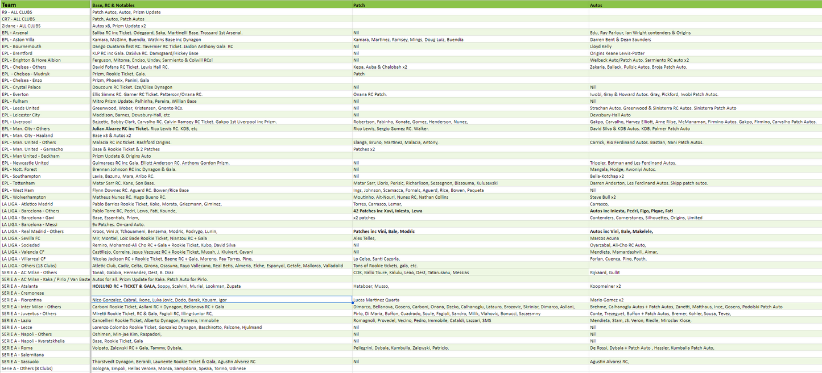Select the 'Julian Alvarez RC inc Ticket' cell
Image resolution: width=822 pixels, height=373 pixels.
[x=221, y=128]
